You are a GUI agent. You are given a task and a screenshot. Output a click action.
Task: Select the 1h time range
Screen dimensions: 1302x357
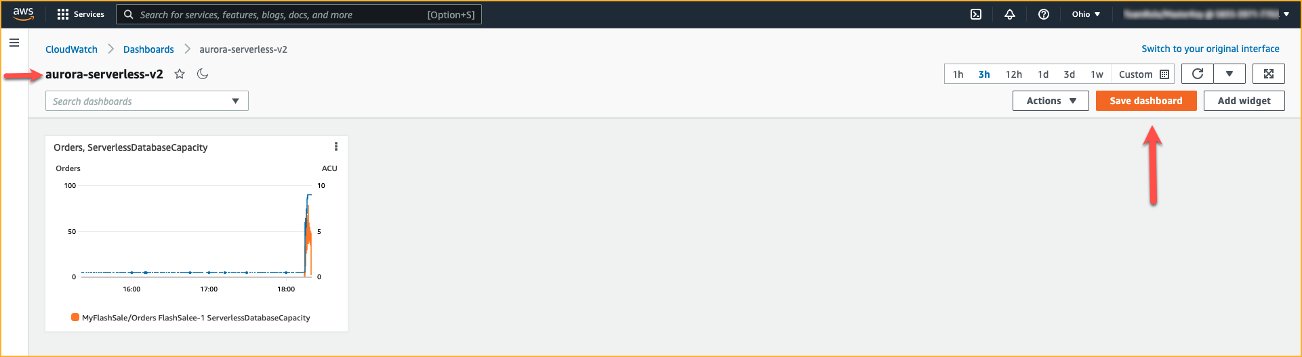pos(958,74)
